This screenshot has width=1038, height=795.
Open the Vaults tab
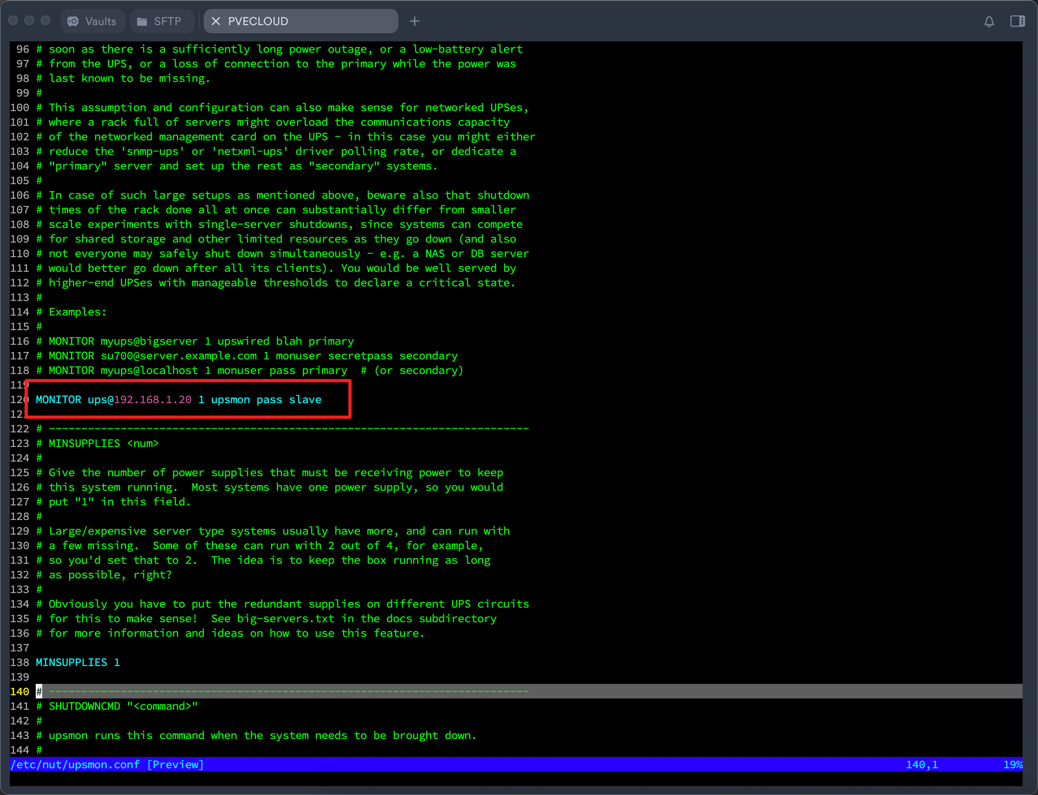pos(93,21)
